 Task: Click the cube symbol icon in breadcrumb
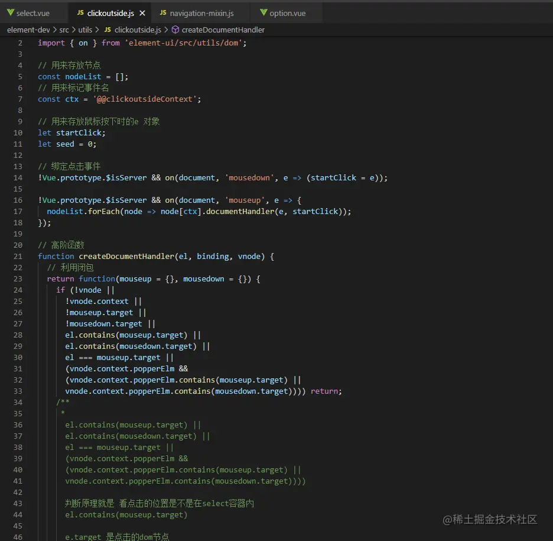click(175, 30)
